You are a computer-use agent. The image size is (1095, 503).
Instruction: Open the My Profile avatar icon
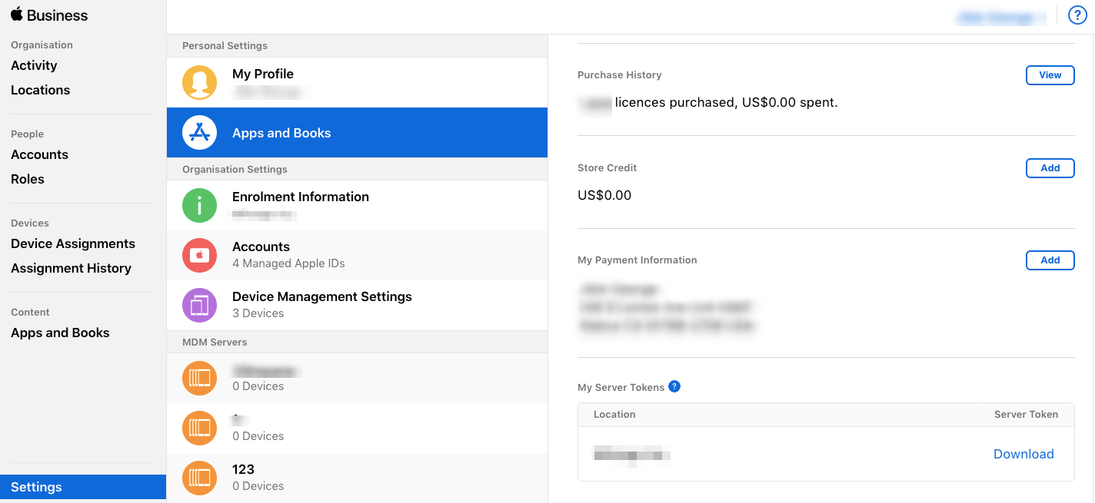tap(199, 82)
